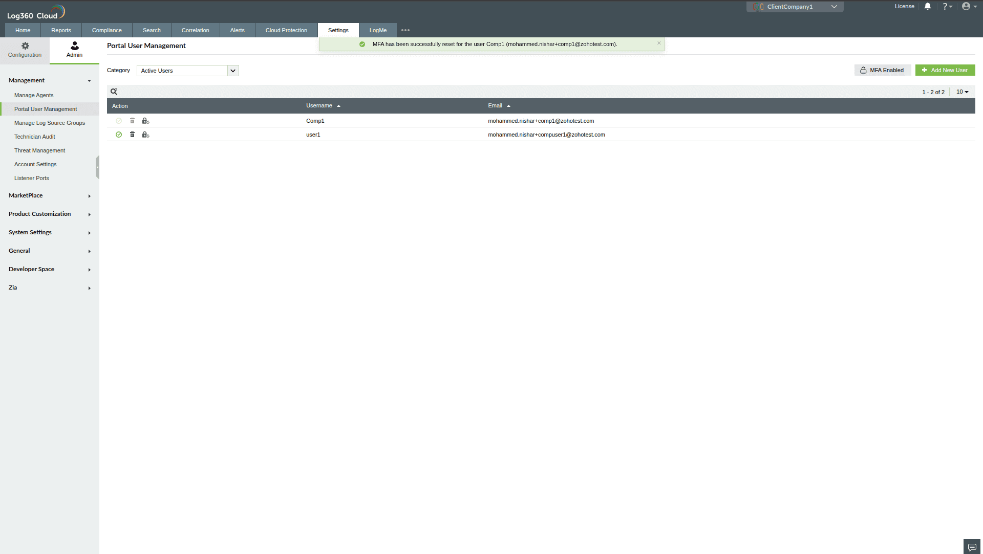This screenshot has width=983, height=554.
Task: Open the help question-mark menu
Action: point(947,6)
